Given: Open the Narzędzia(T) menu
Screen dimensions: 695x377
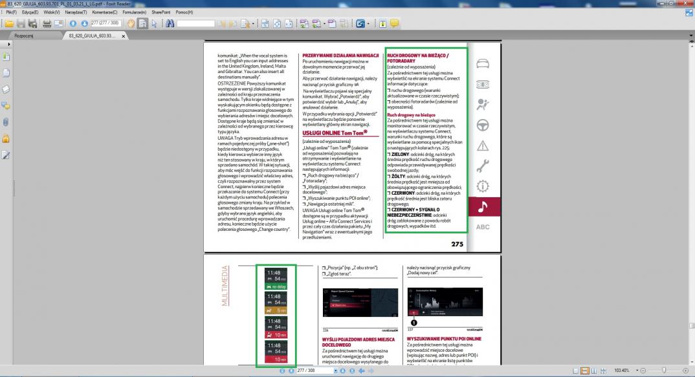Looking at the screenshot, I should [76, 12].
